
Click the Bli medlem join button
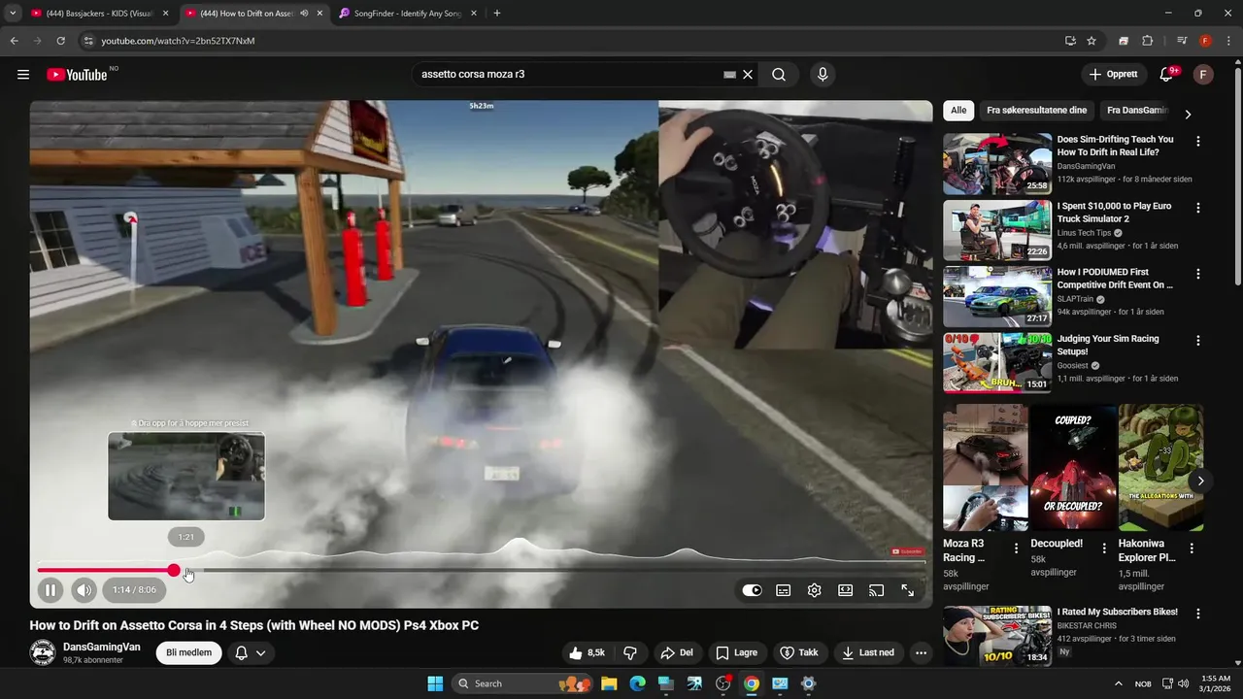188,652
